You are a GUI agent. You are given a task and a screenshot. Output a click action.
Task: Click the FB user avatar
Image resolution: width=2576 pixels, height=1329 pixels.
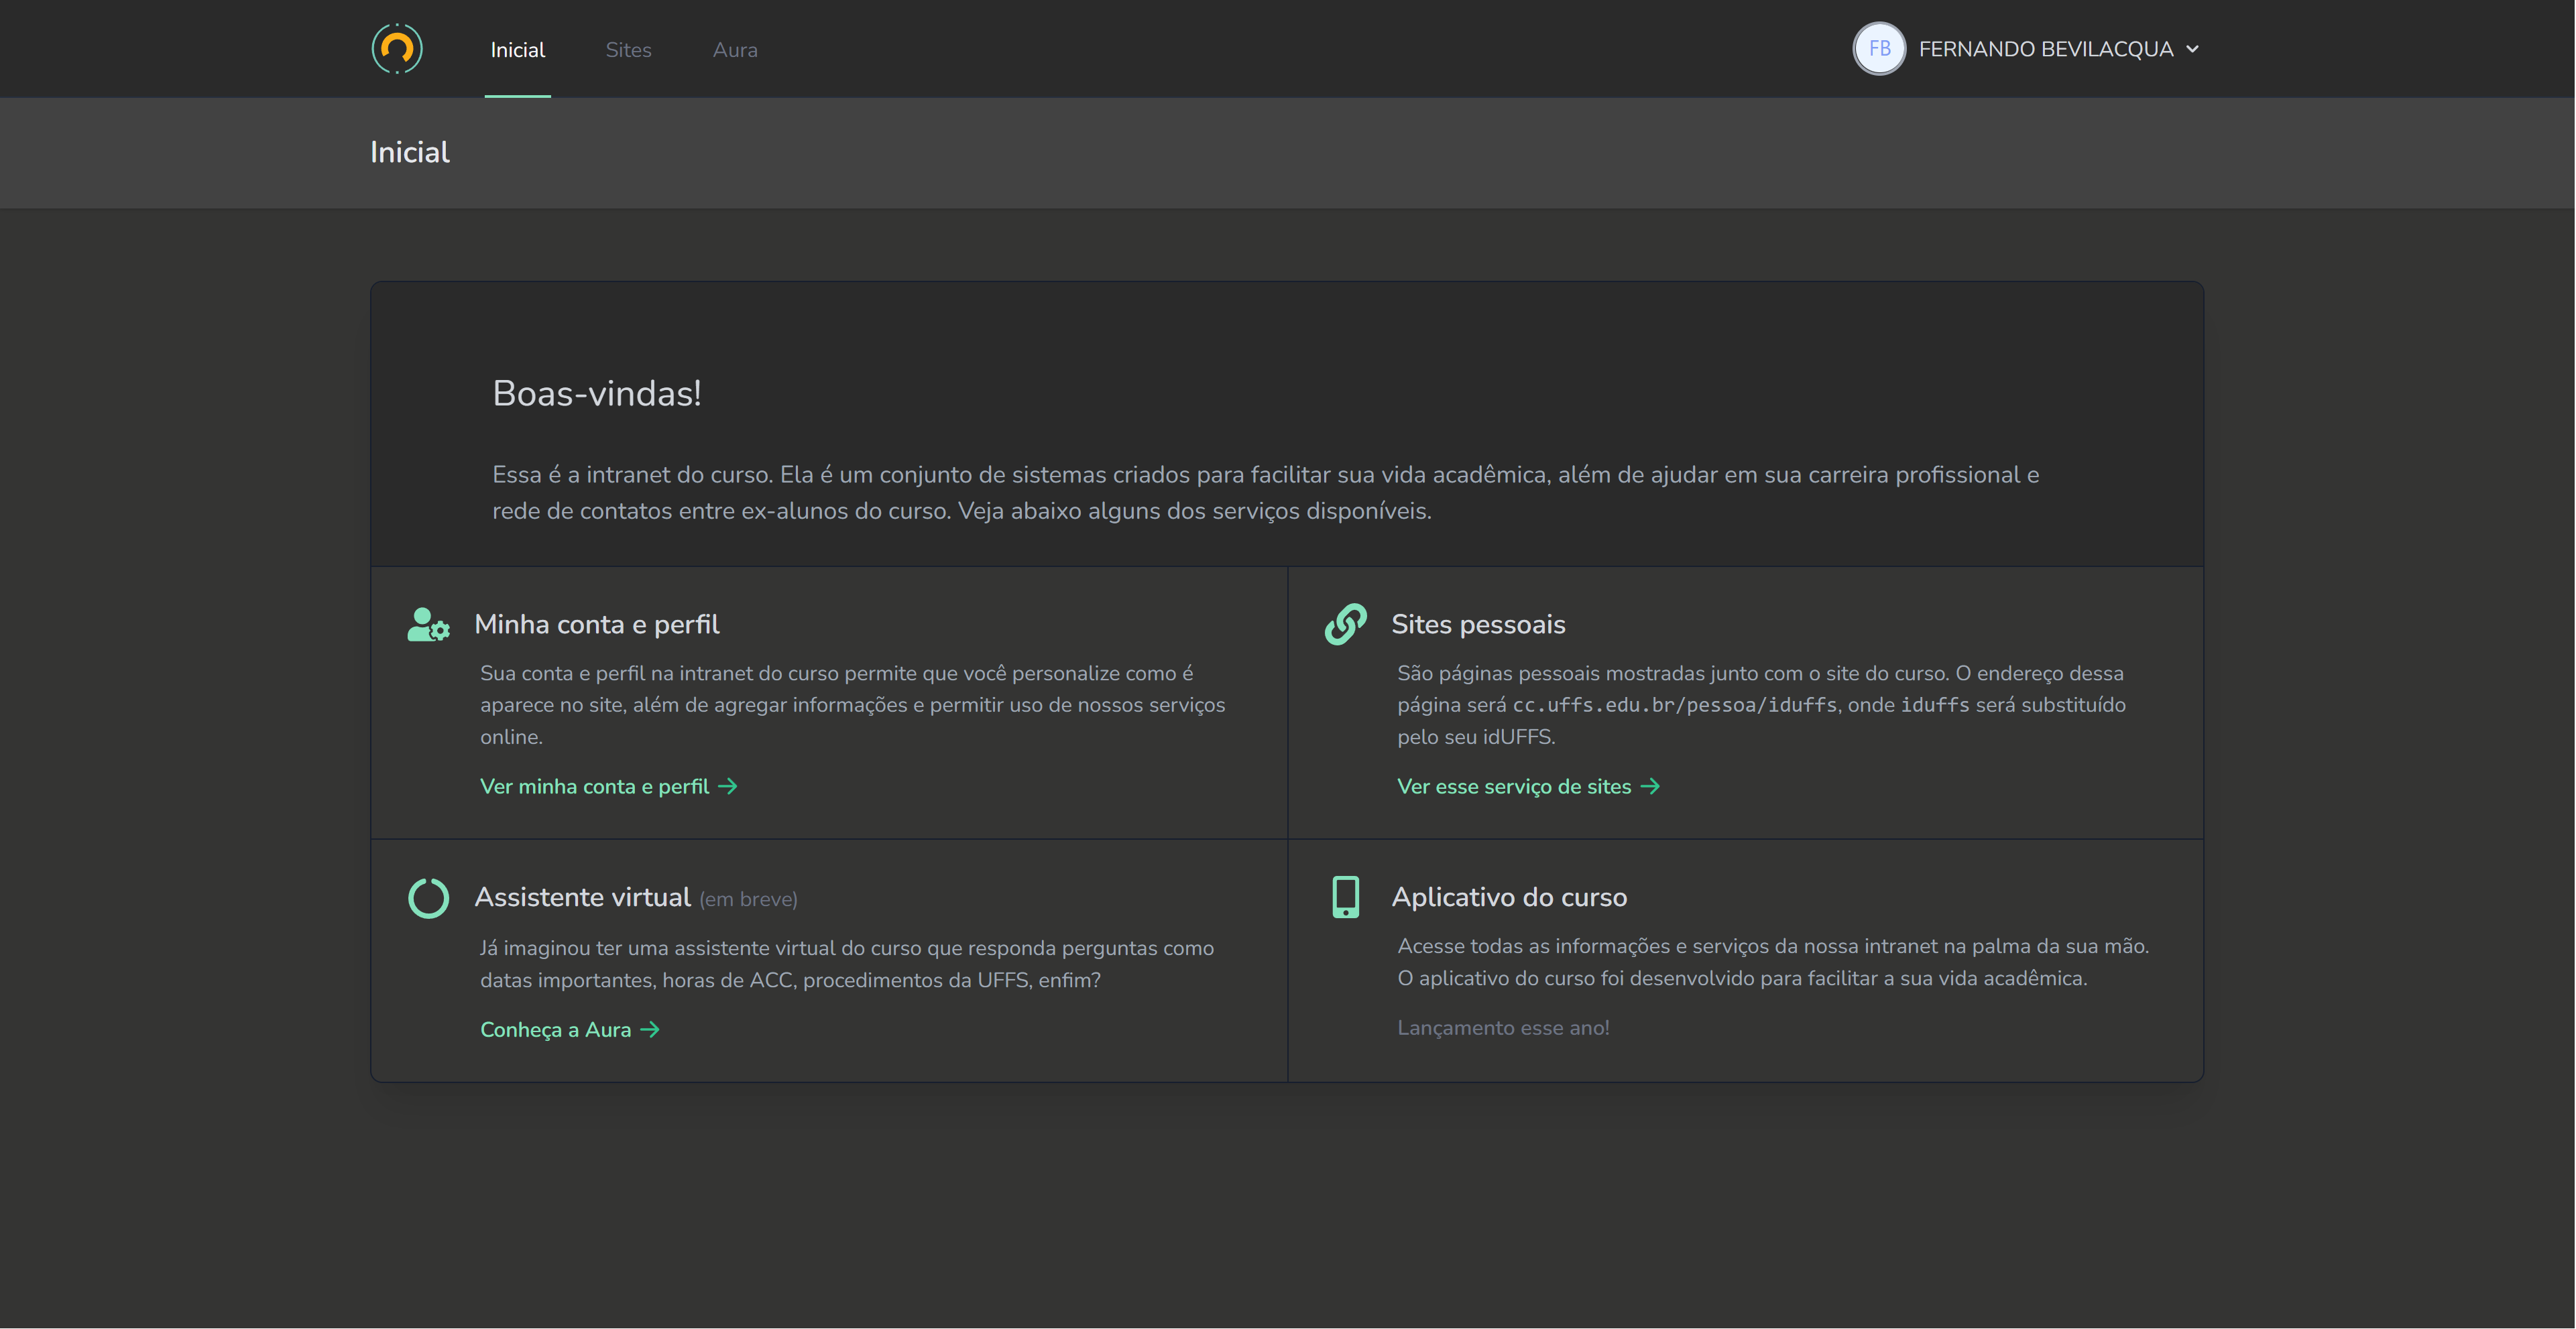coord(1879,49)
